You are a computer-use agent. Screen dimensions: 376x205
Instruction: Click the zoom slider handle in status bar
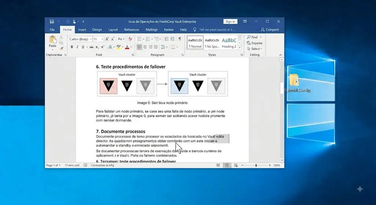point(256,165)
